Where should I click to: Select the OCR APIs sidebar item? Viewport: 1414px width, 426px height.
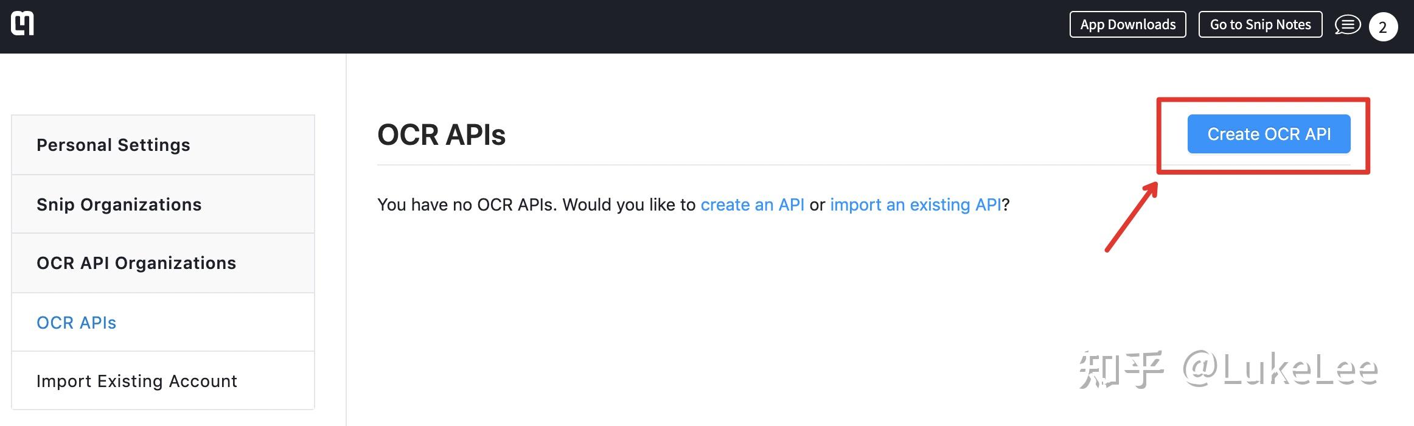click(x=76, y=323)
